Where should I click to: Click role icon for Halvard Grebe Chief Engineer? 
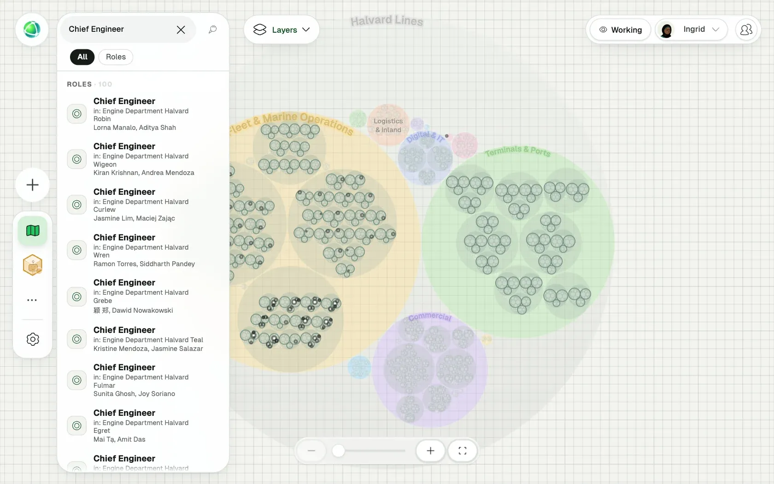77,297
